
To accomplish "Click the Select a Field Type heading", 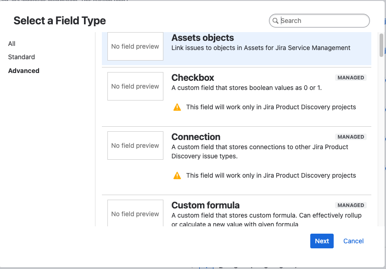I will (60, 21).
